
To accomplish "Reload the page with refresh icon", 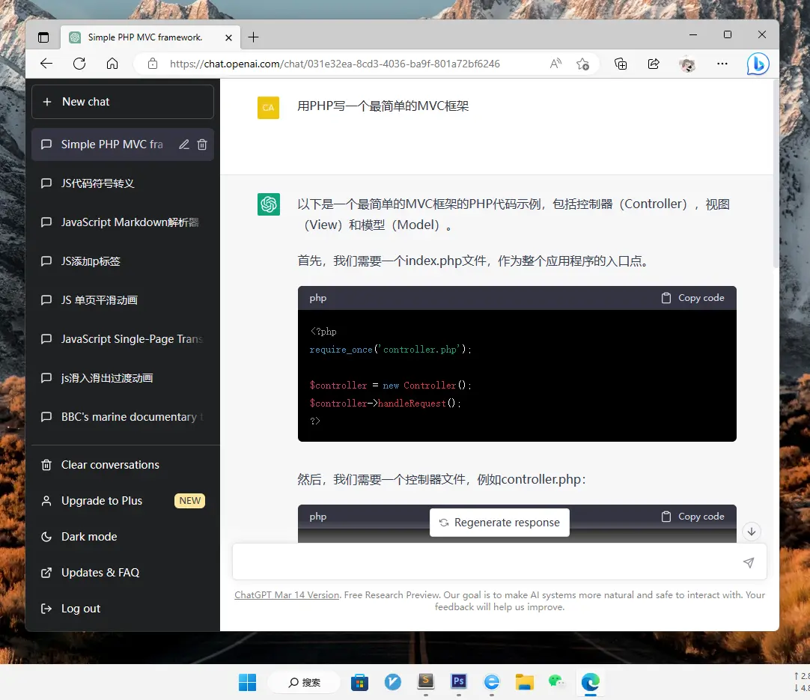I will pos(79,64).
